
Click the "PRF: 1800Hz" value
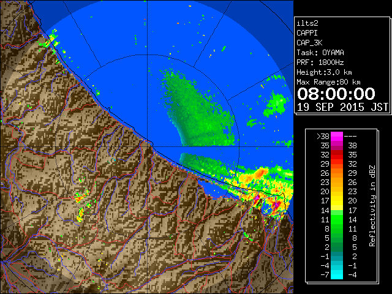(x=320, y=62)
